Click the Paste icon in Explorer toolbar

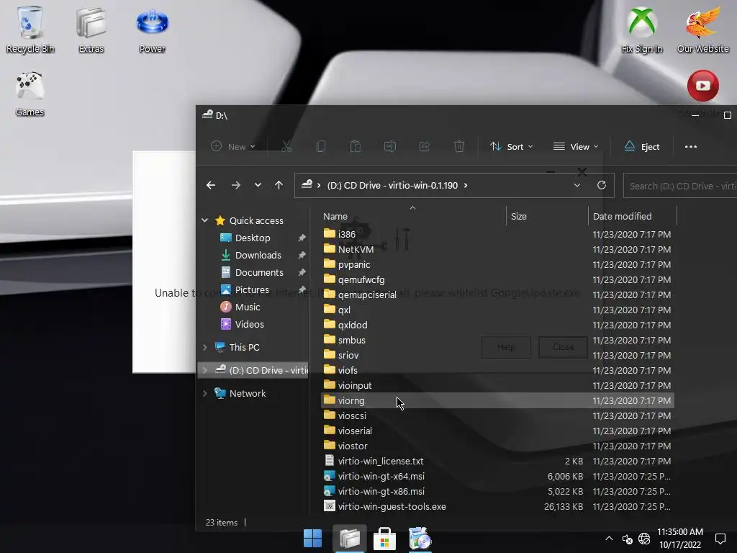pyautogui.click(x=356, y=147)
